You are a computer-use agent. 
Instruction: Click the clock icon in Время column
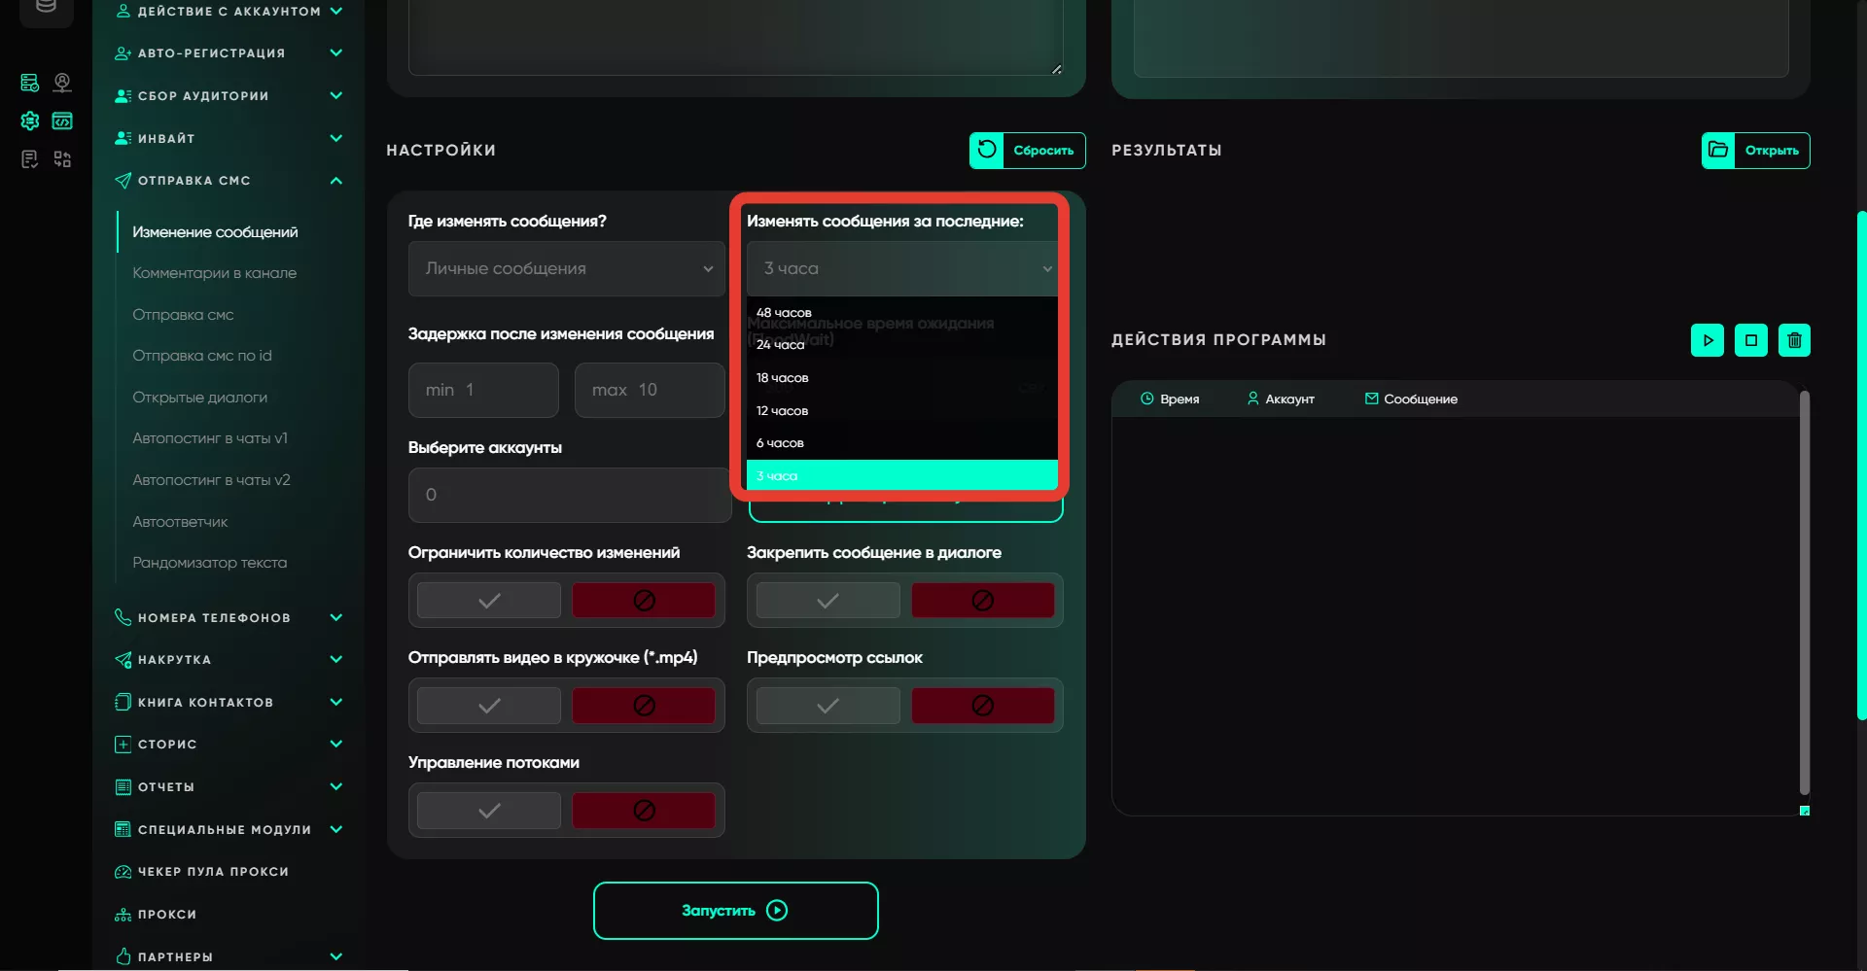click(x=1147, y=399)
